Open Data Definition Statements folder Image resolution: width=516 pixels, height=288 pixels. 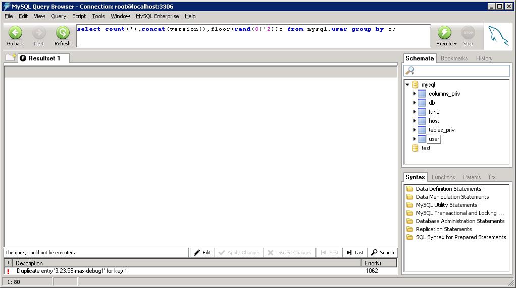(448, 189)
